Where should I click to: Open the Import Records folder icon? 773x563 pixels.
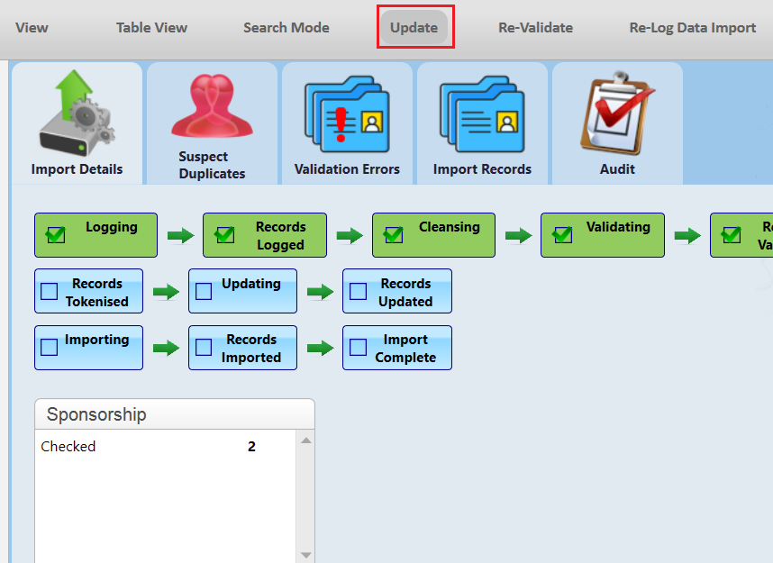coord(482,114)
